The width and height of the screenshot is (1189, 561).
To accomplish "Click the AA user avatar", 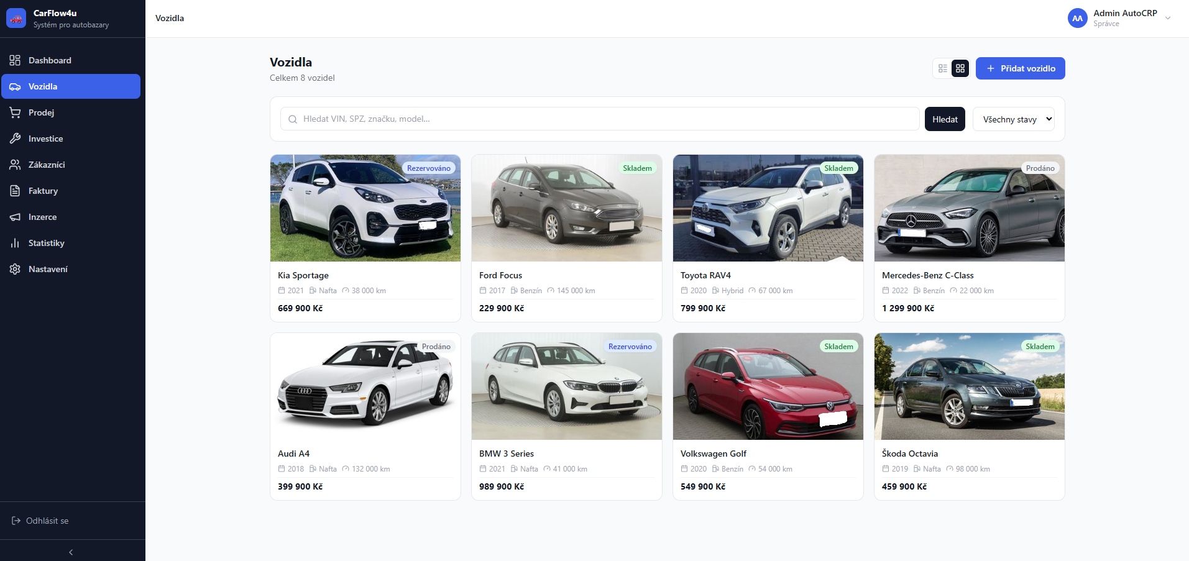I will pyautogui.click(x=1078, y=18).
